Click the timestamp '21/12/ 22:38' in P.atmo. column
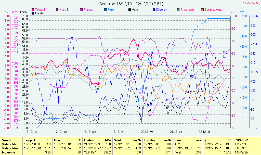The width and height of the screenshot is (261, 155). coord(93,144)
